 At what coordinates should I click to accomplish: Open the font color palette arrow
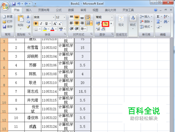pyautogui.click(x=56, y=29)
